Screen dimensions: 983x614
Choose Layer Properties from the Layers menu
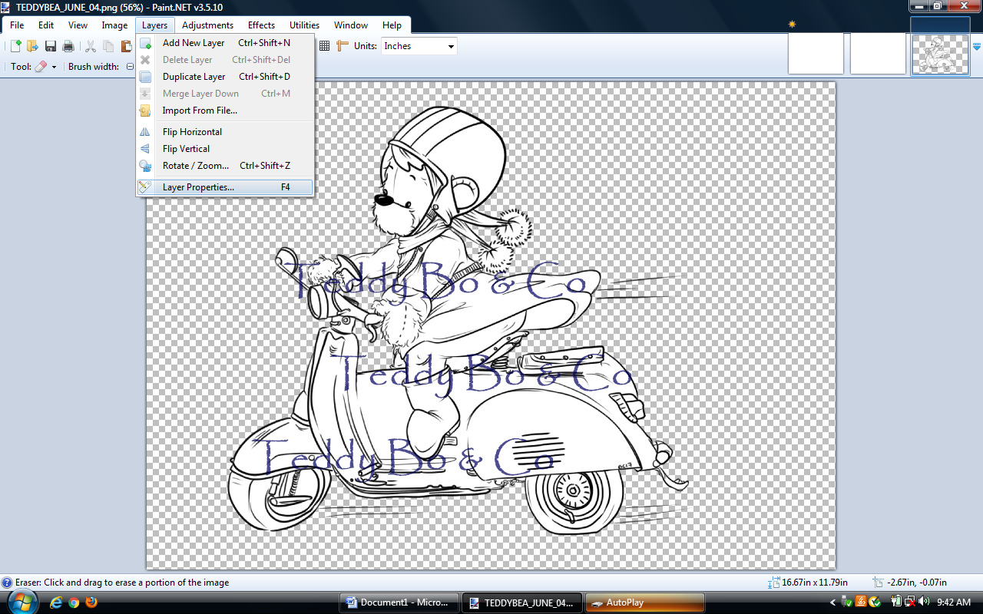coord(225,187)
